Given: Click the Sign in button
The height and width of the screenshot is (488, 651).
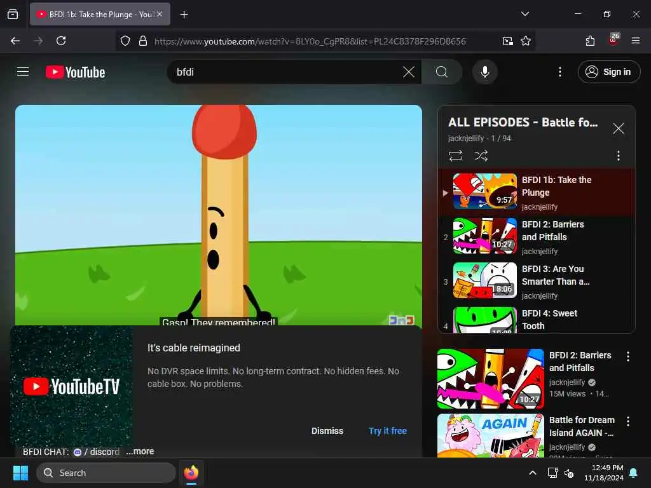Looking at the screenshot, I should coord(608,72).
